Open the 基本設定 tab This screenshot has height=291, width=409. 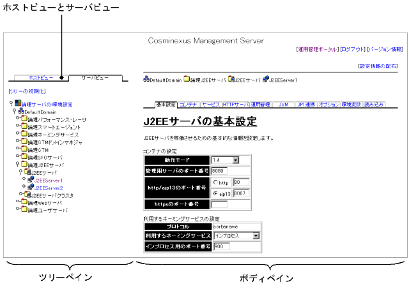[166, 105]
